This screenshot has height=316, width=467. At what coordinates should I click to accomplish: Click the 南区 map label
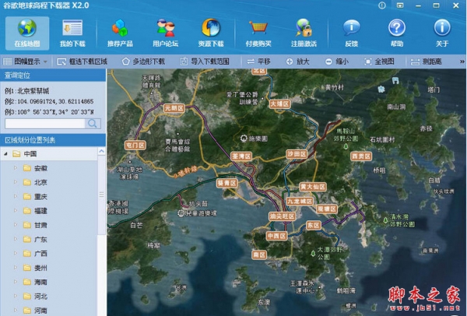(259, 255)
